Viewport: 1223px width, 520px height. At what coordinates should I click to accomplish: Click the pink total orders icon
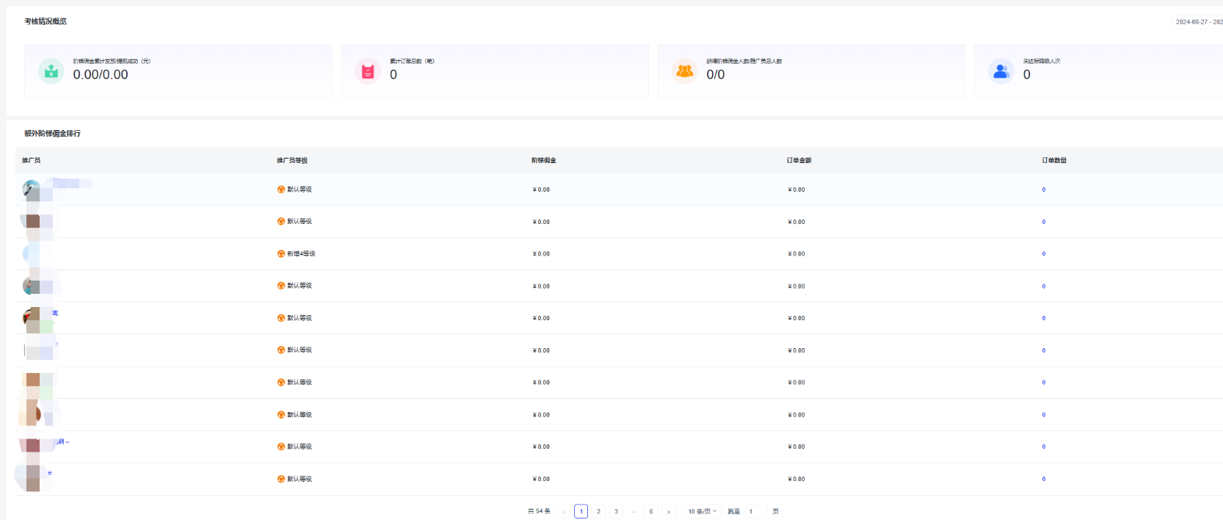[368, 71]
